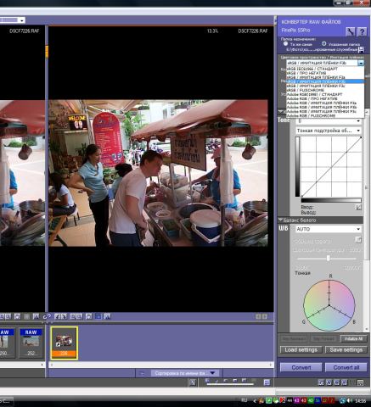Click the Load settings button
Viewport: 371px width, 407px height.
(x=301, y=349)
